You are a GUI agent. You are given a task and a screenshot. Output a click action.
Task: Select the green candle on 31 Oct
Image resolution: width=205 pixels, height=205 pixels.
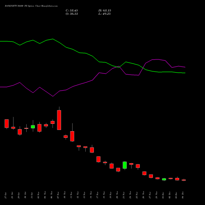(33, 127)
